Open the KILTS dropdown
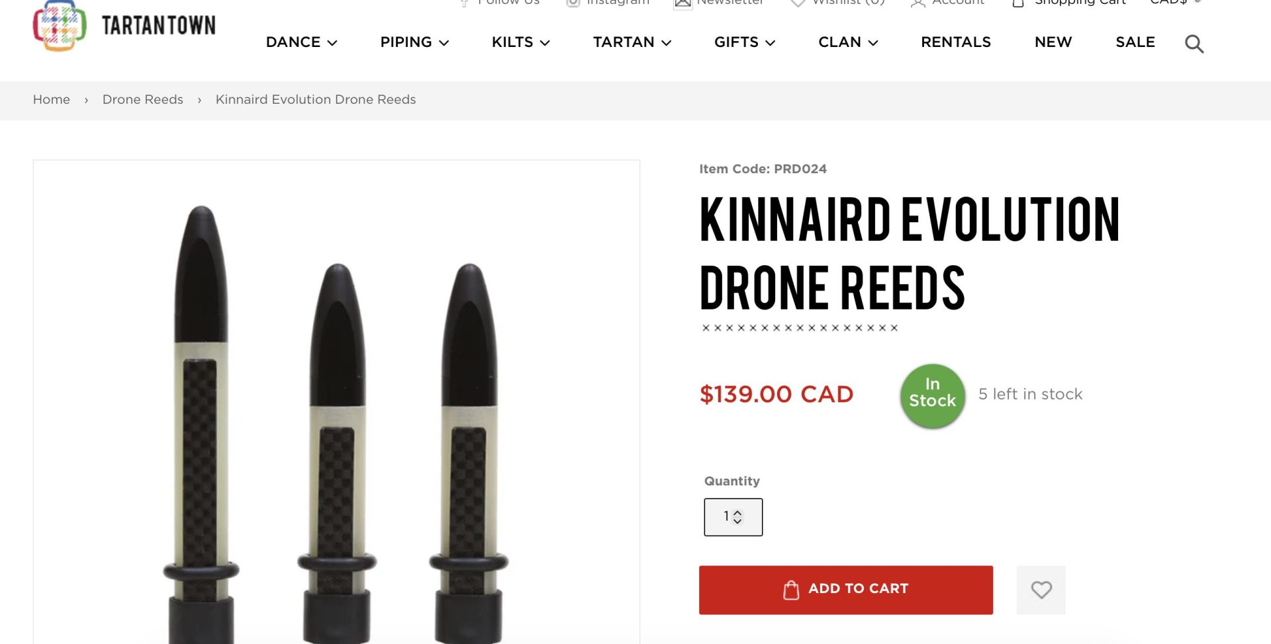1271x644 pixels. pos(520,42)
